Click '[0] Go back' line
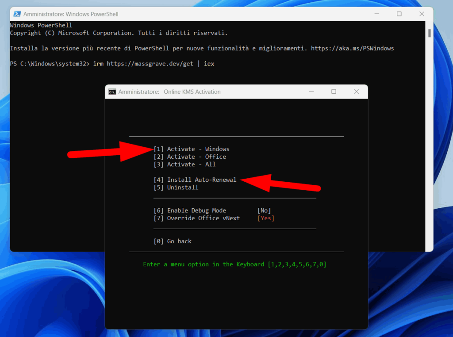The image size is (453, 337). coord(173,241)
